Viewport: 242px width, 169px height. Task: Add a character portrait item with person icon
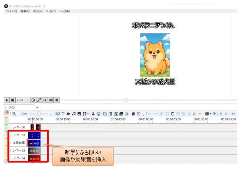[x=93, y=114]
